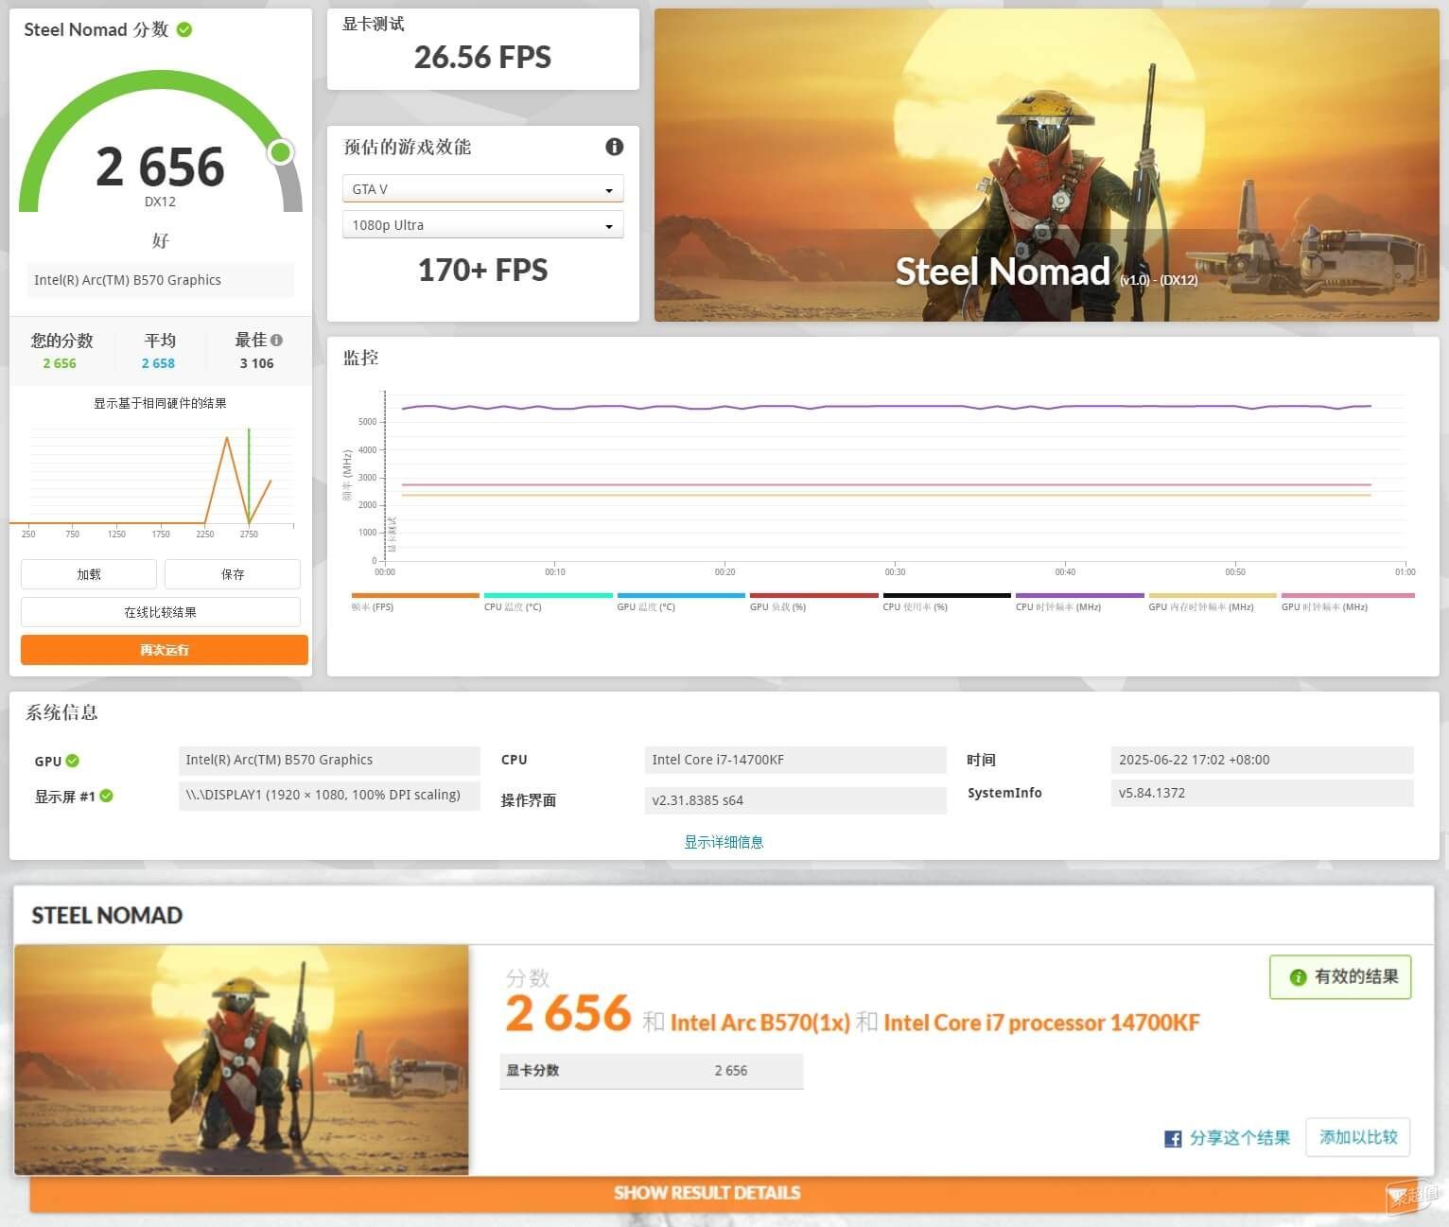
Task: Click the green score gauge indicator knob
Action: click(x=280, y=152)
